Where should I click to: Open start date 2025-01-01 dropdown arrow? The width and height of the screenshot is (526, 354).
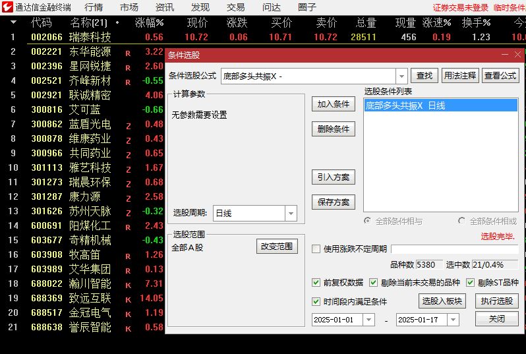point(368,320)
